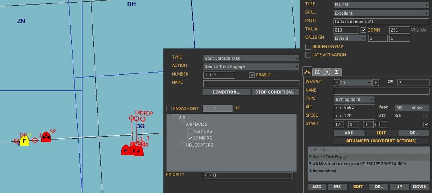
Task: Open the WAYPNT number dropdown
Action: 356,82
